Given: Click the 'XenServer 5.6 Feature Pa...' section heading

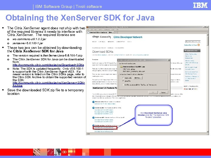Looking at the screenshot, I should (x=105, y=88).
